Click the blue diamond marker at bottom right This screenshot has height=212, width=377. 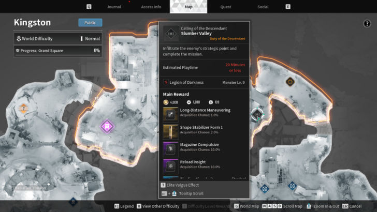[x=292, y=185]
